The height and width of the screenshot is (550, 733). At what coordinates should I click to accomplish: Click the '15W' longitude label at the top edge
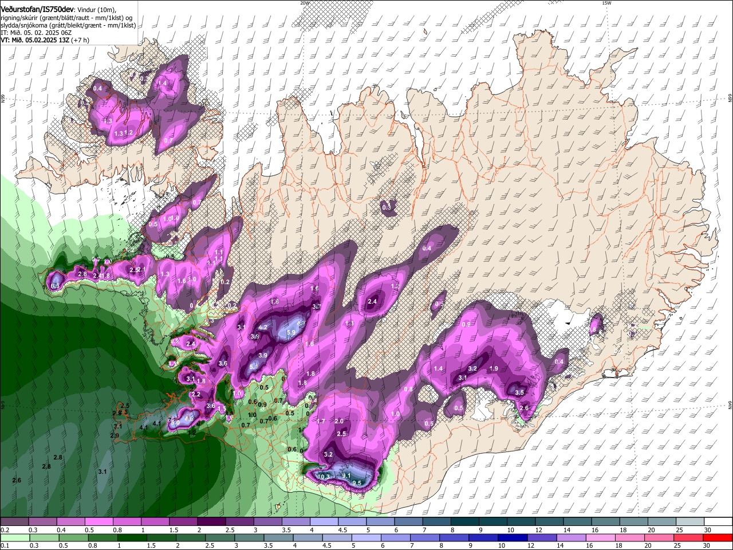tap(606, 3)
